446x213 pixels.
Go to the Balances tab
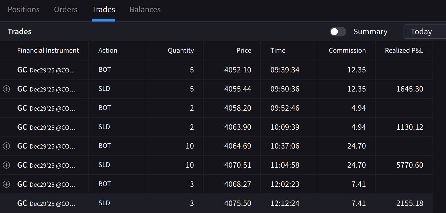(145, 10)
